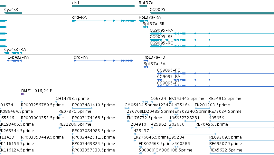
Task: Select the 425464 feature
Action: (176, 108)
